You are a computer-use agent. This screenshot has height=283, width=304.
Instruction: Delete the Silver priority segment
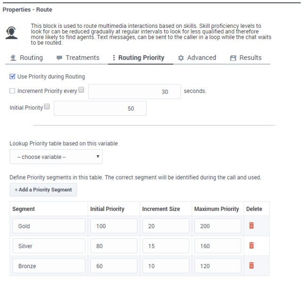point(251,246)
